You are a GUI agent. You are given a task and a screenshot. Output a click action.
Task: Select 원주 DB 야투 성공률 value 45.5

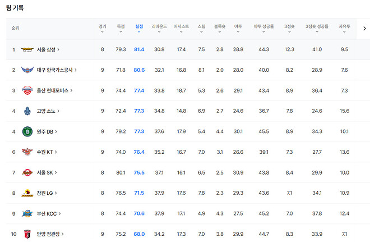(263, 131)
